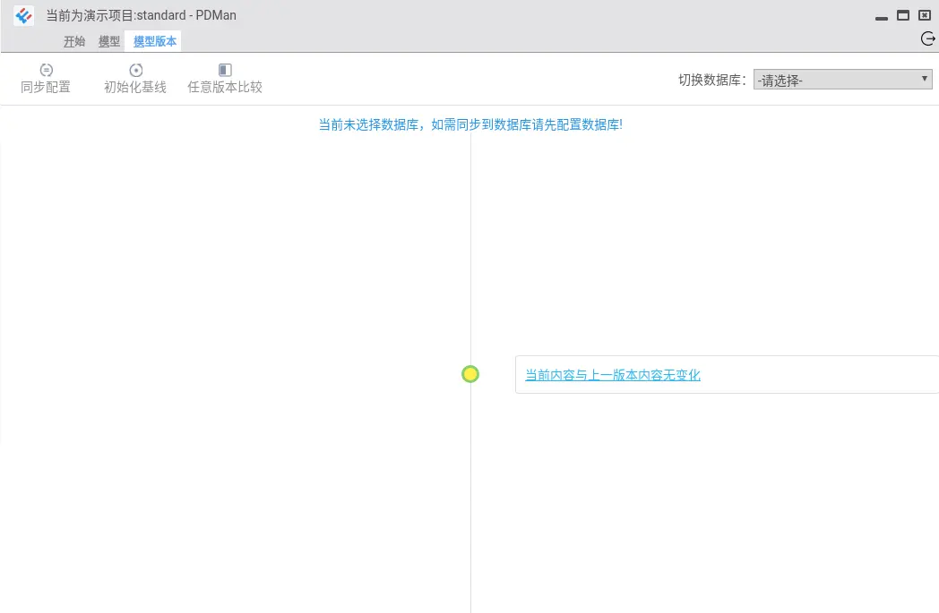Open link 当前内容与上一版本内容无变化

(613, 375)
